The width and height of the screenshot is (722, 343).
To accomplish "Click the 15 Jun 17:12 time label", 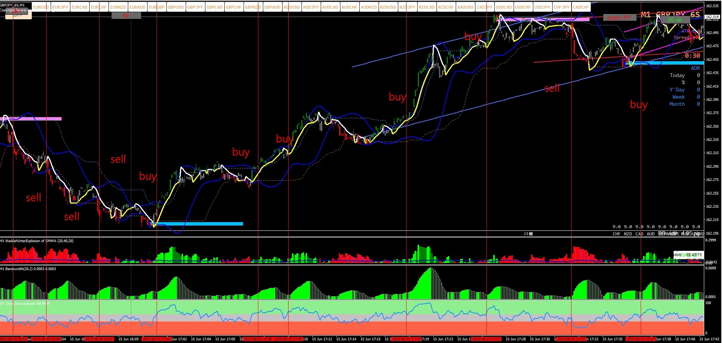I will [x=322, y=339].
